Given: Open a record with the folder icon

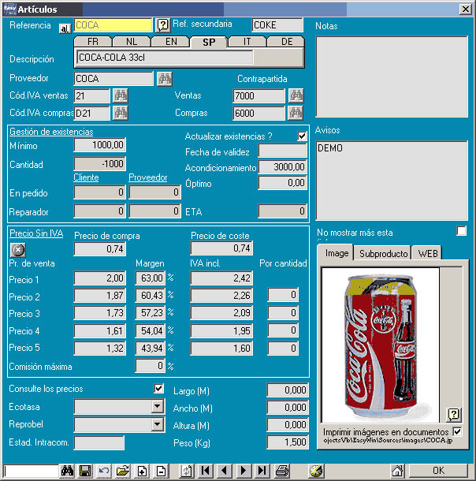Looking at the screenshot, I should 123,470.
